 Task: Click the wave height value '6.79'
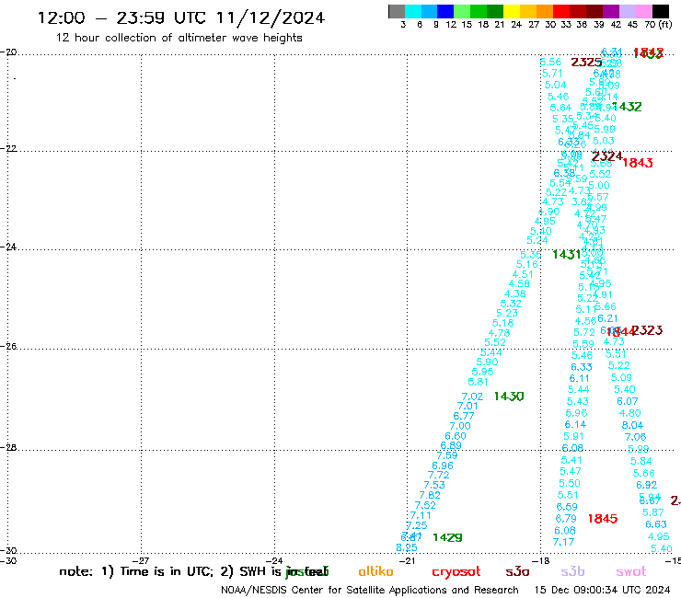566,519
